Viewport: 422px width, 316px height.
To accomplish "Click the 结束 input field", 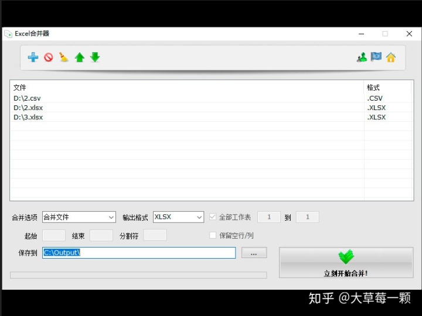I will tap(101, 235).
